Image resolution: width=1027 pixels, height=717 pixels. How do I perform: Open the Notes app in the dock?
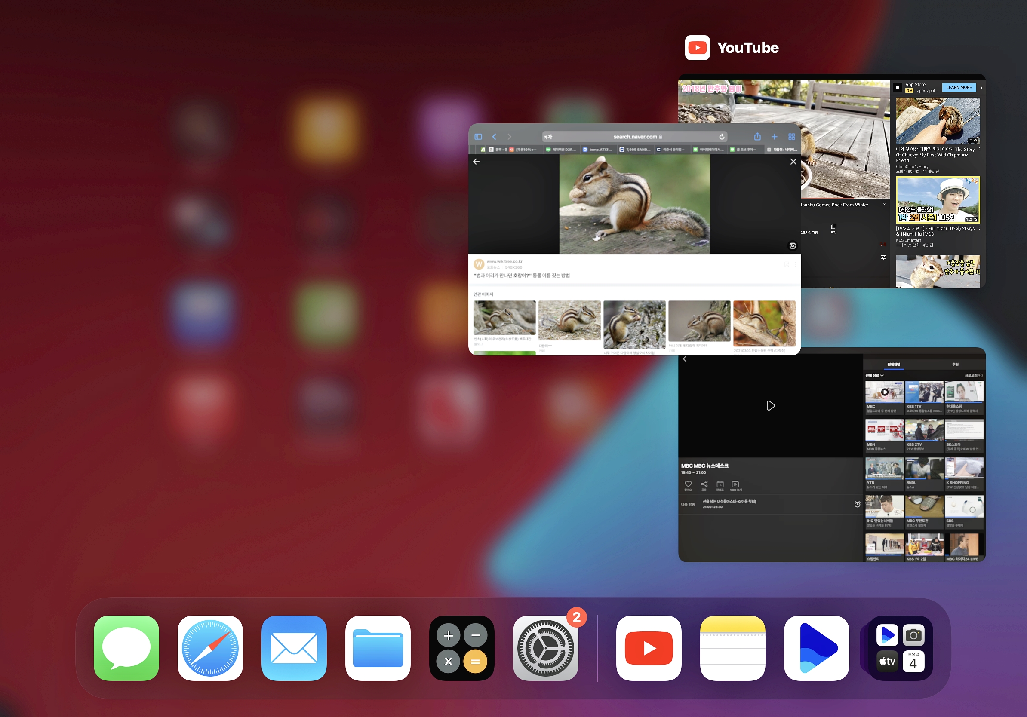733,648
